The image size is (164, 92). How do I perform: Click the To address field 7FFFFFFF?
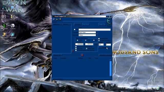click(89, 44)
